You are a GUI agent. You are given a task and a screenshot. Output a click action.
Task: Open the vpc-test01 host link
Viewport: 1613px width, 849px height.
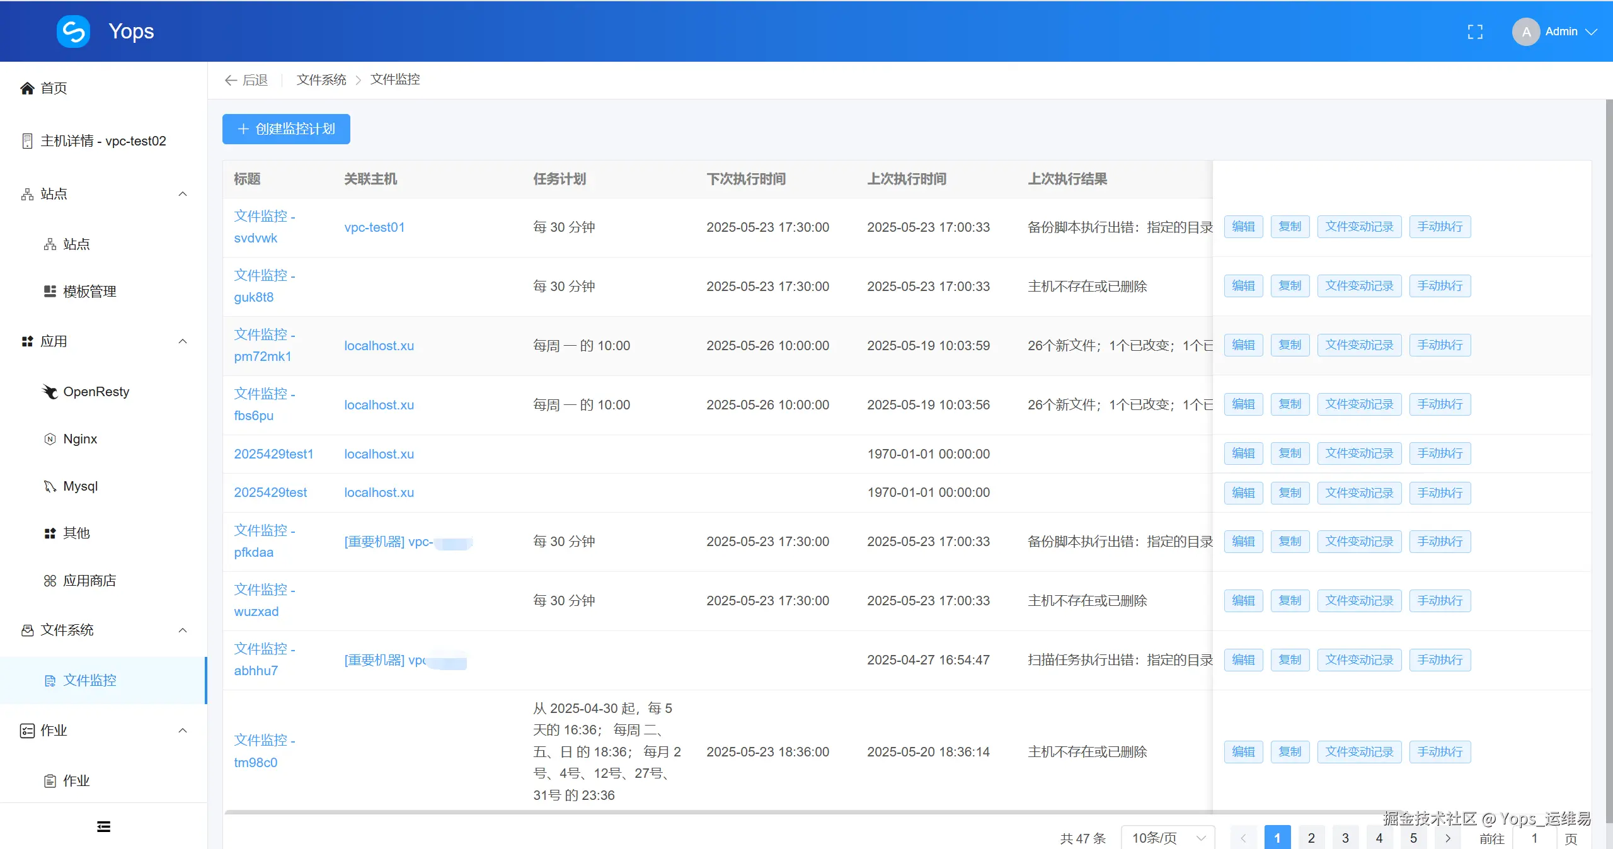[374, 227]
